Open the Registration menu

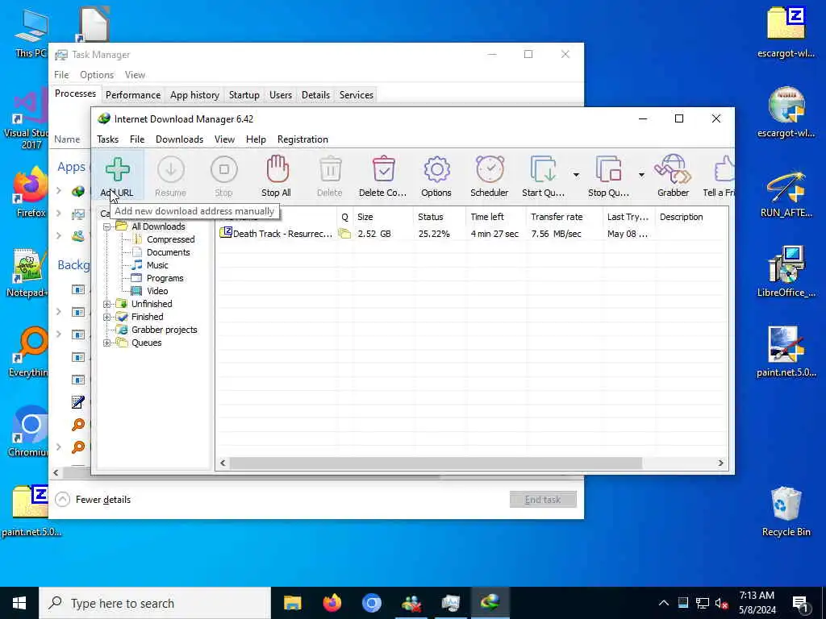pyautogui.click(x=302, y=139)
